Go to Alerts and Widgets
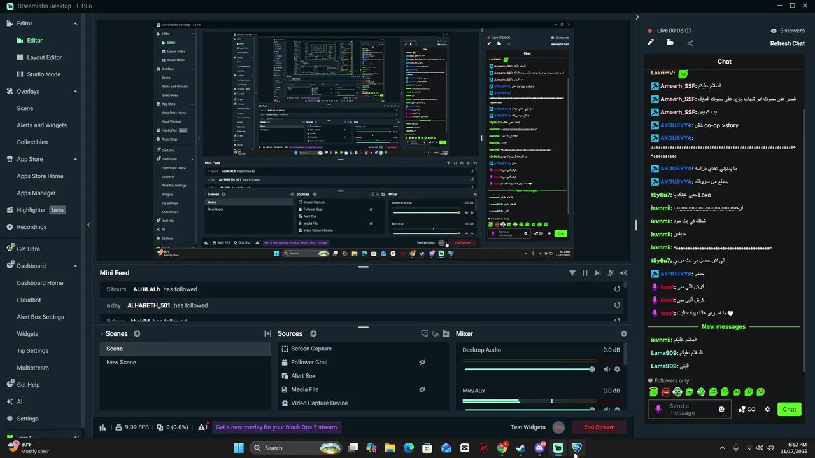This screenshot has width=815, height=458. tap(41, 125)
